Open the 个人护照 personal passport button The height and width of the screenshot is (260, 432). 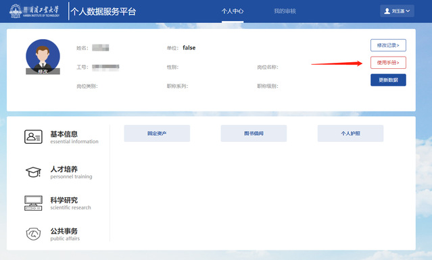pos(350,134)
